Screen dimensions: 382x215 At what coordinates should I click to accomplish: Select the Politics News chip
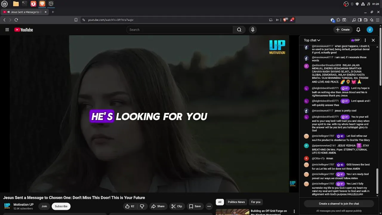click(236, 202)
